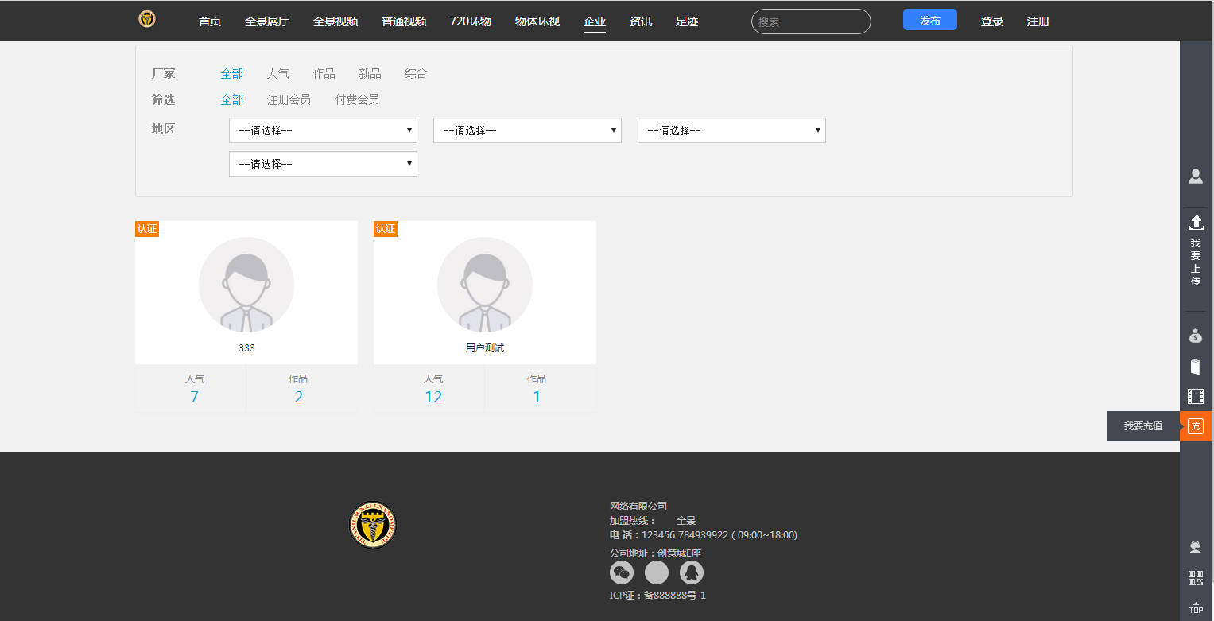Image resolution: width=1214 pixels, height=621 pixels.
Task: Click the footer phone number line
Action: coord(704,535)
